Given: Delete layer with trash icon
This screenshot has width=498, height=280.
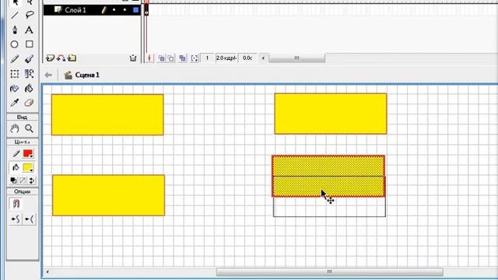Looking at the screenshot, I should pyautogui.click(x=133, y=58).
